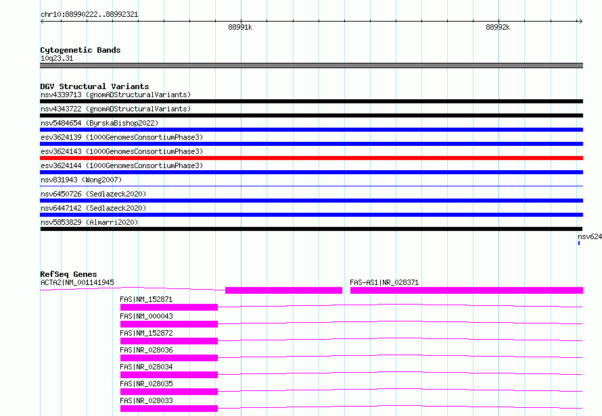602x416 pixels.
Task: Open the FAS|NM_152872 transcript label
Action: click(x=146, y=333)
